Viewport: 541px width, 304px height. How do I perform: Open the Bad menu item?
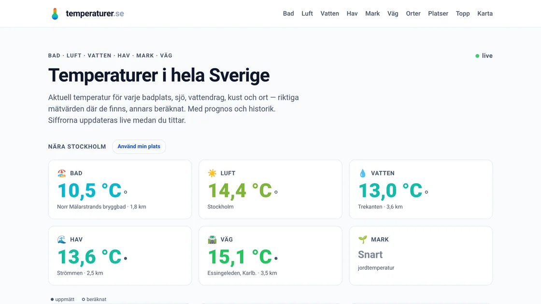click(288, 14)
